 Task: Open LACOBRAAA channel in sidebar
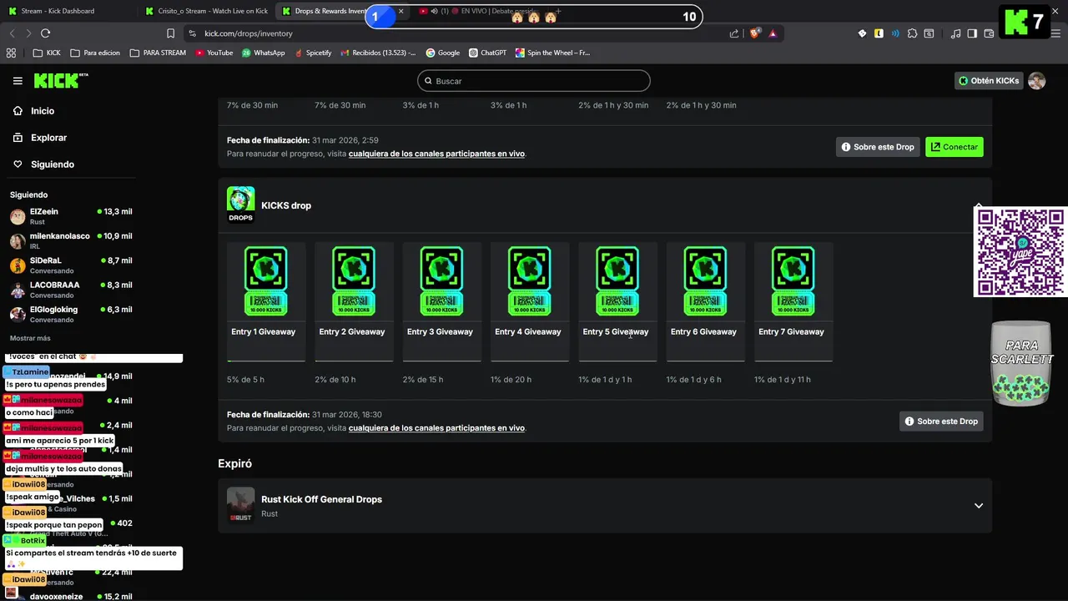pos(71,290)
